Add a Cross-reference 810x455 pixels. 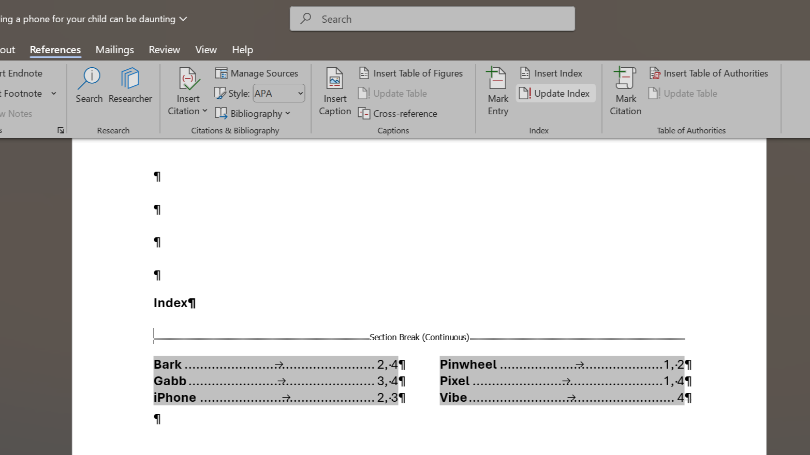(398, 114)
